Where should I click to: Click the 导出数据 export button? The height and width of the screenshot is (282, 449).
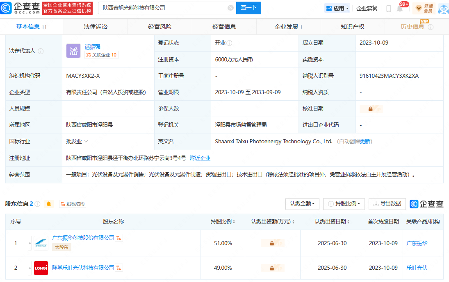[387, 204]
